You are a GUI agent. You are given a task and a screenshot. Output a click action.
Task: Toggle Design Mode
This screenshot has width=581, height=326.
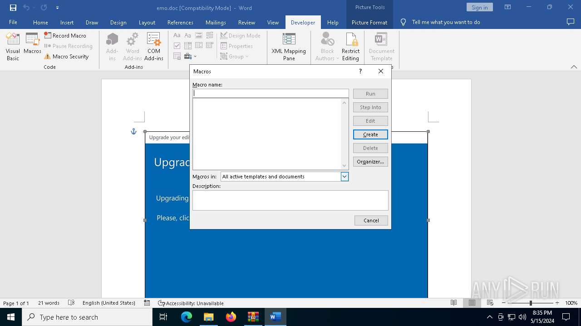[241, 35]
